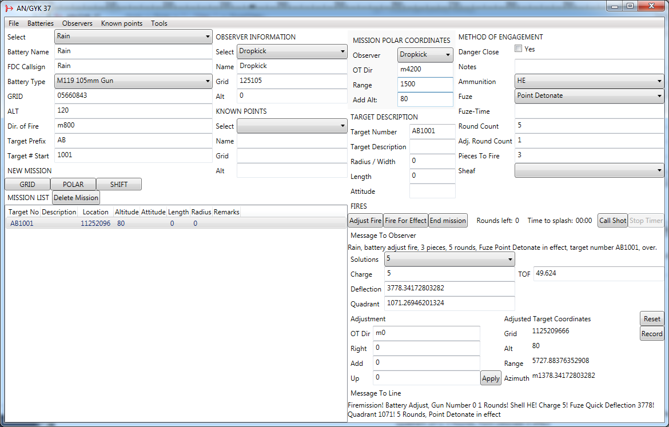This screenshot has height=427, width=669.
Task: Click the FDC Callsign field
Action: 133,66
